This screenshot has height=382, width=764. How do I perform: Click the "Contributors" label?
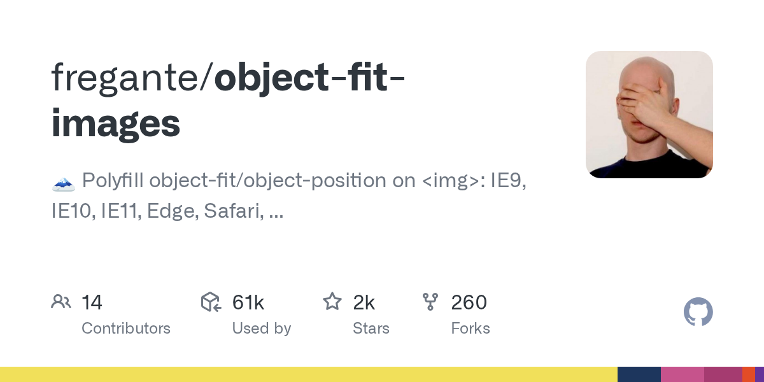[126, 329]
